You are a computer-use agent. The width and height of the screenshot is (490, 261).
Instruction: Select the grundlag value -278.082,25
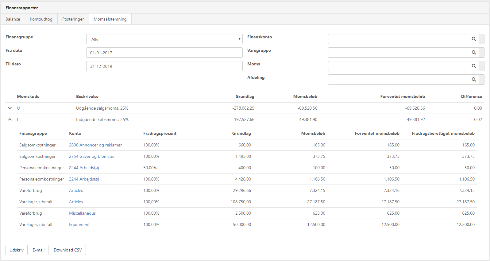click(x=243, y=108)
